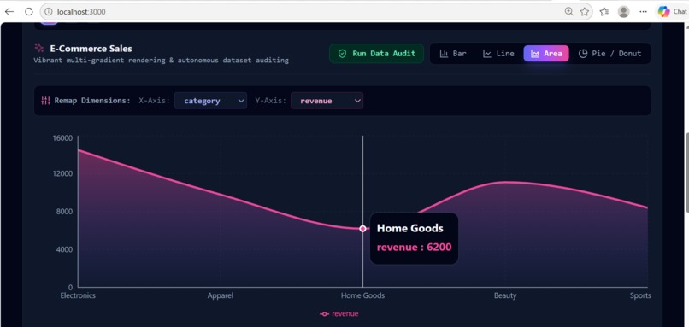Toggle the revenue legend entry
The image size is (689, 327).
(339, 314)
